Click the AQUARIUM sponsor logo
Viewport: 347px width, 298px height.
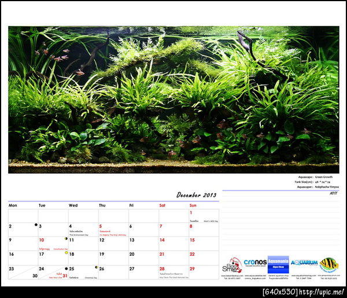point(304,263)
